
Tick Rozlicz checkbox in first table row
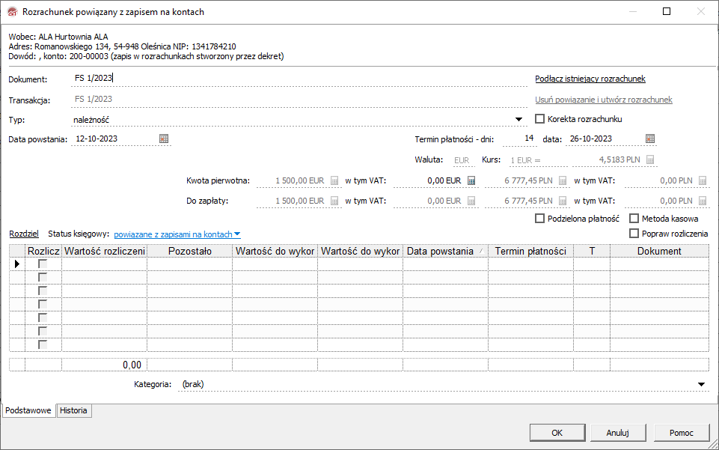[x=43, y=264]
